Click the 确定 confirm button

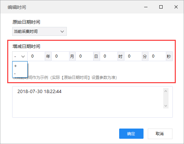(x=131, y=133)
